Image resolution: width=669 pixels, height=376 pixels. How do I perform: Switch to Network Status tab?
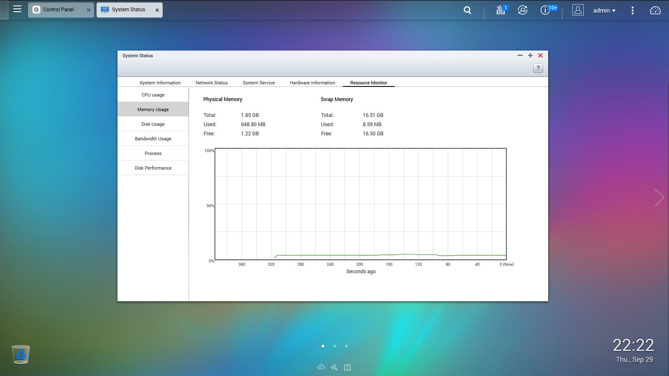212,83
